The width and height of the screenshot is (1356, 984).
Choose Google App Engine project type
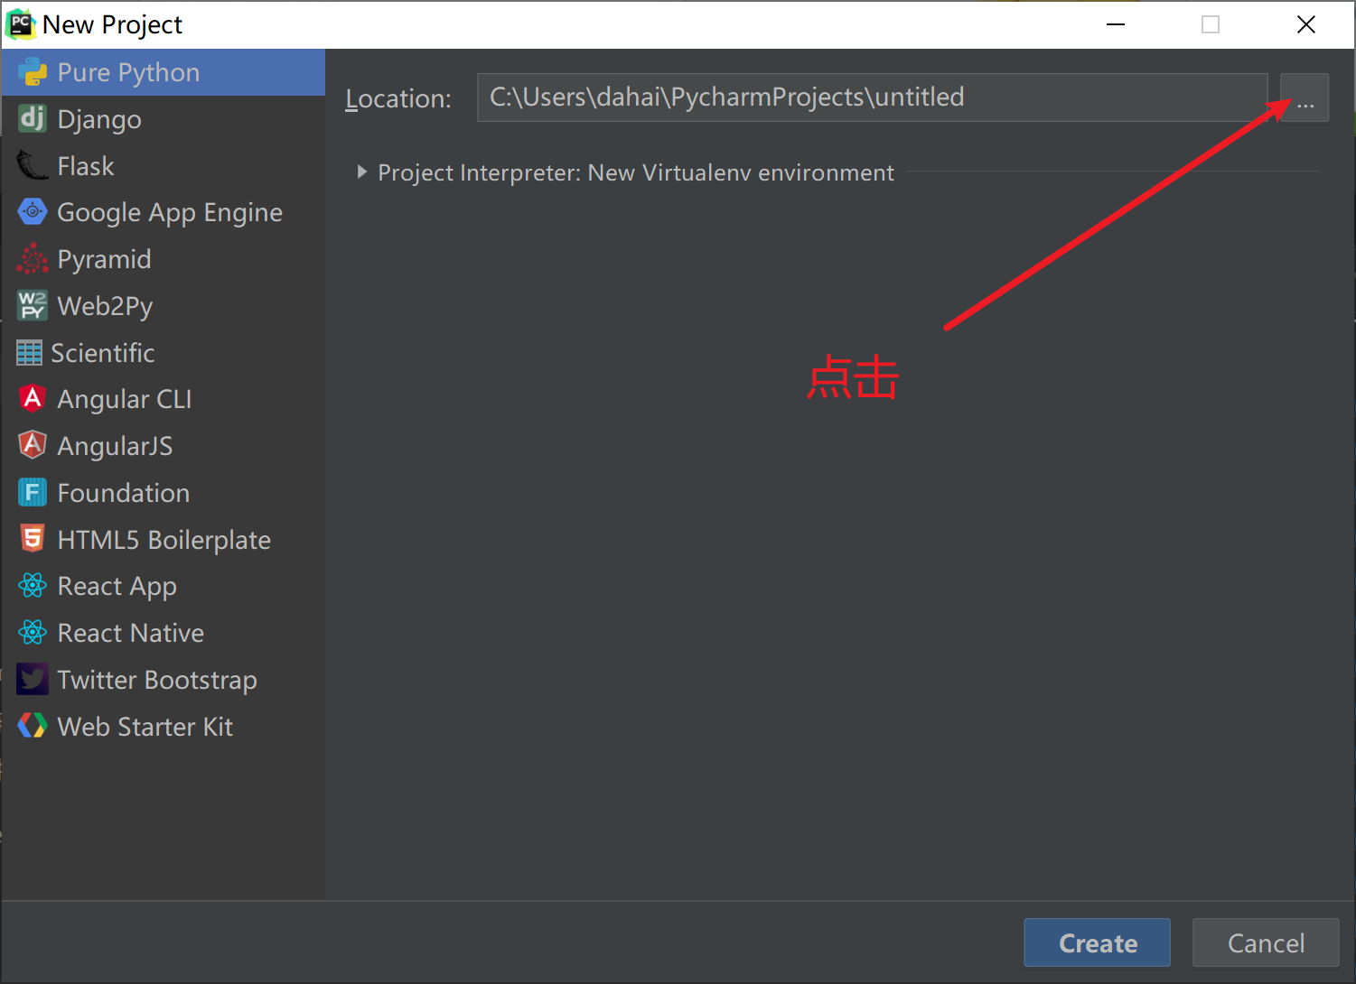[164, 212]
